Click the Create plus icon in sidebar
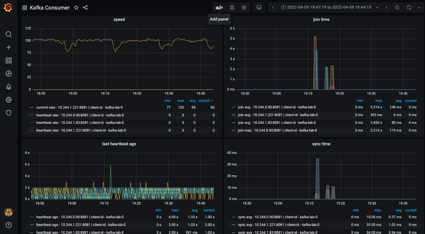This screenshot has width=425, height=234. 9,47
